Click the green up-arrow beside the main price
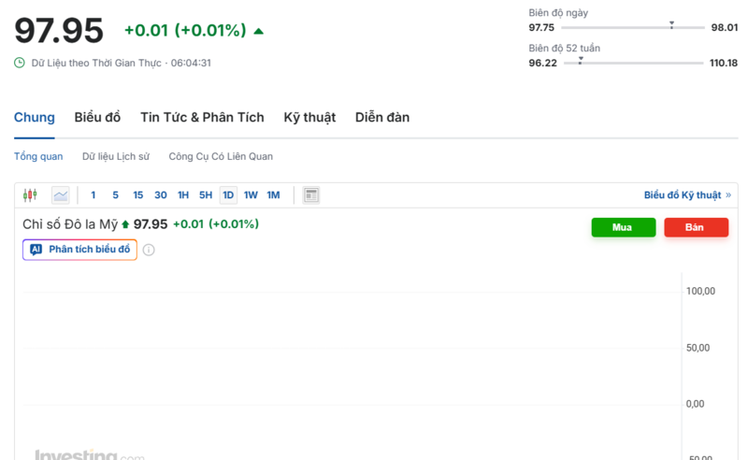 [x=259, y=31]
